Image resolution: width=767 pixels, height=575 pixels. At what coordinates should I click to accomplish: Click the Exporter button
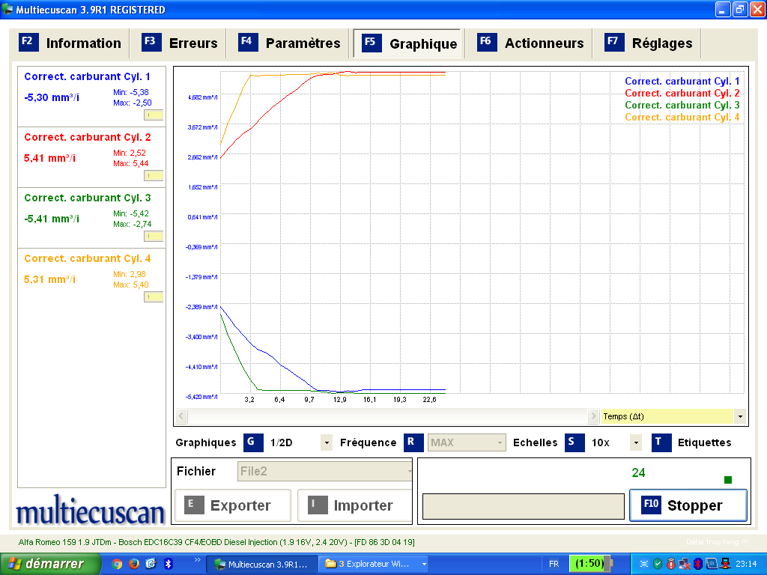pos(232,505)
